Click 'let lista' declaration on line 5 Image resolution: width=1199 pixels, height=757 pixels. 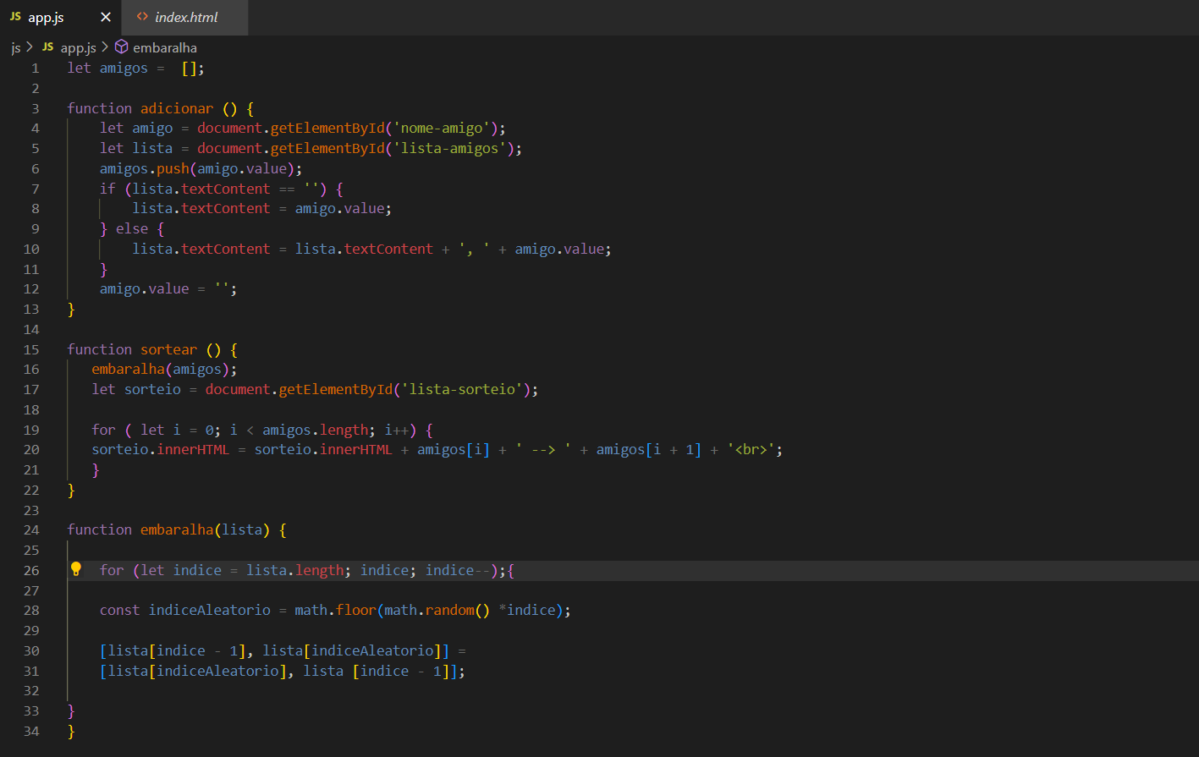(x=136, y=148)
